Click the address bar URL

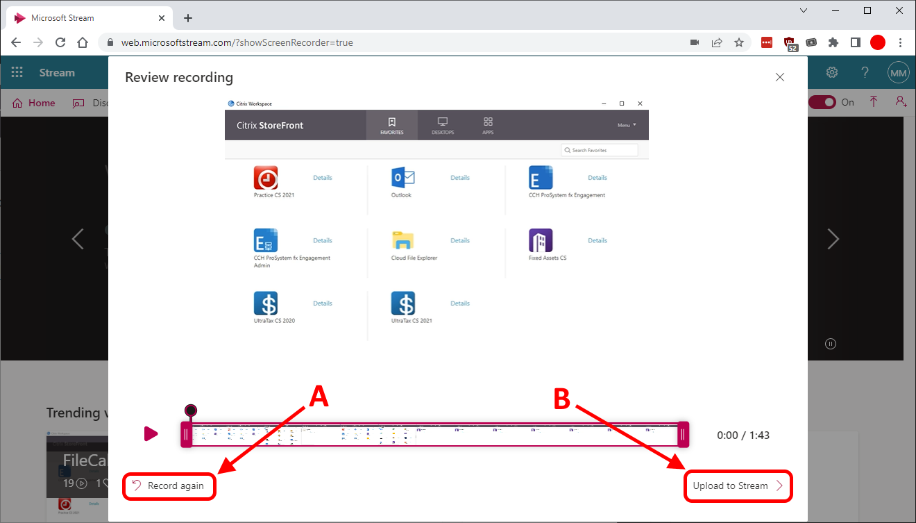(x=237, y=42)
